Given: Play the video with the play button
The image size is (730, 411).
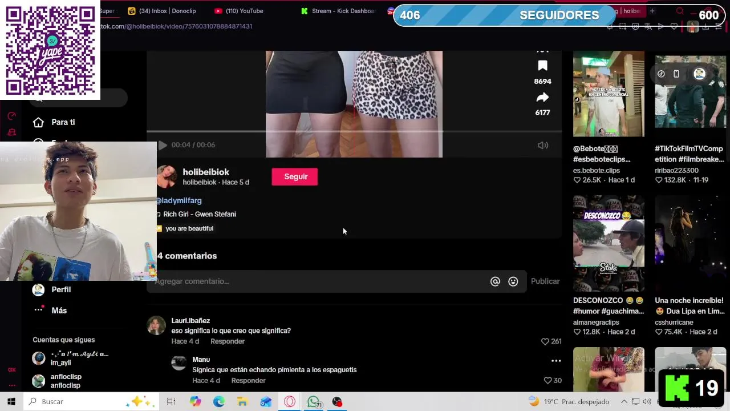Looking at the screenshot, I should click(x=163, y=145).
